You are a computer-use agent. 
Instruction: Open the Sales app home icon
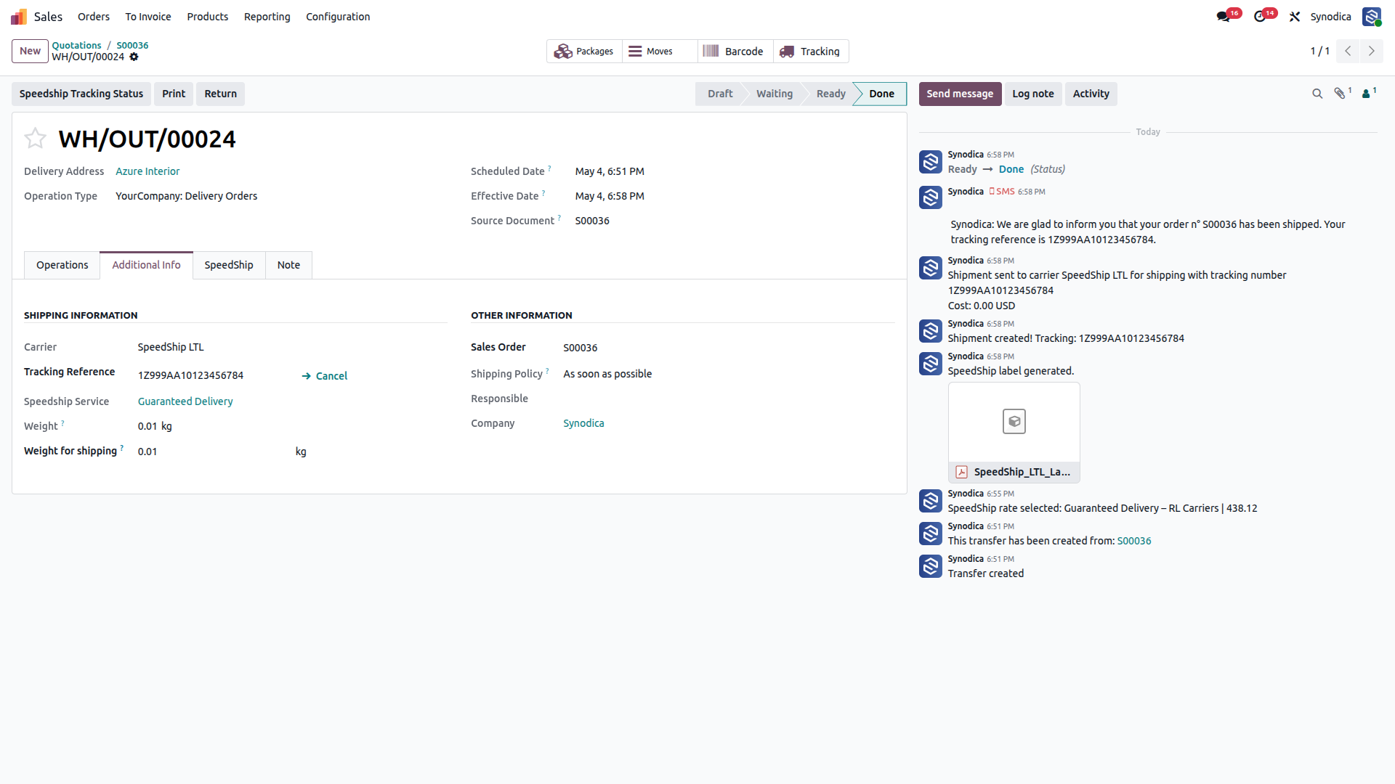(19, 17)
